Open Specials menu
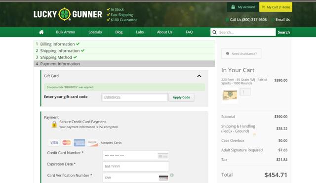 click(x=95, y=32)
